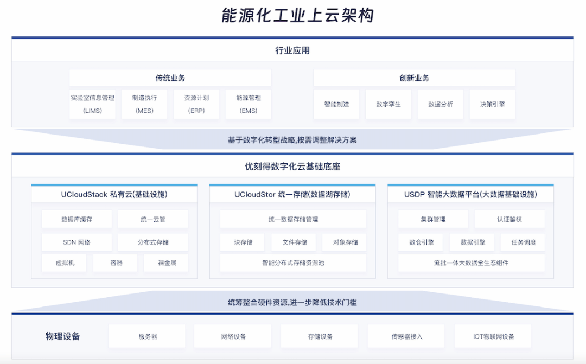Click the 集群管理 box

click(433, 219)
